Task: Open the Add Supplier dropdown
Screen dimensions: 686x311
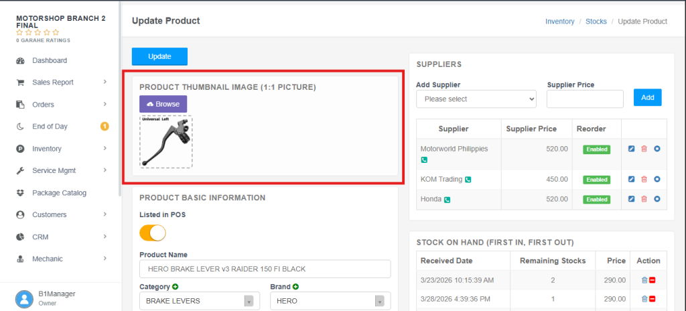Action: click(x=476, y=99)
